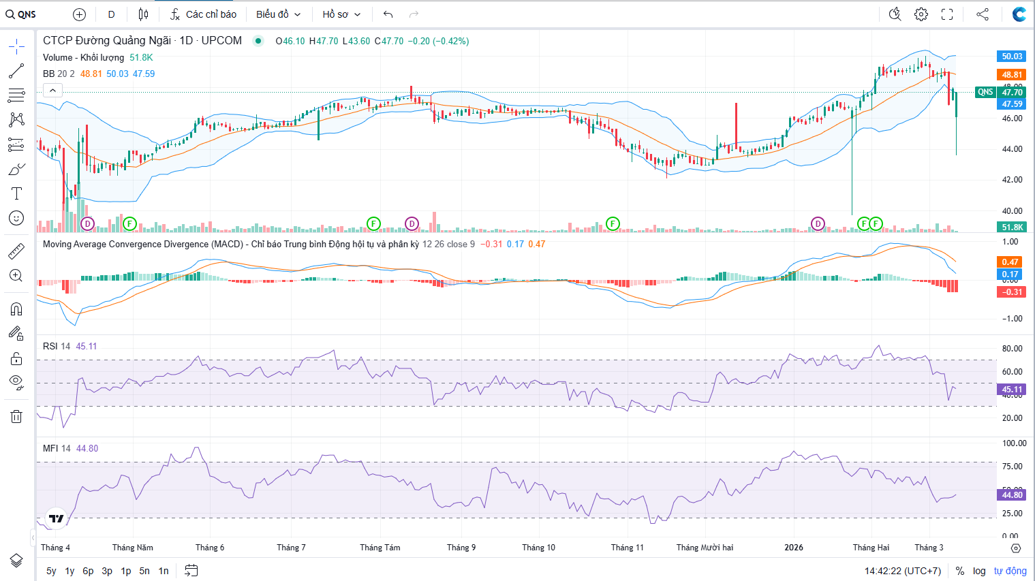This screenshot has height=581, width=1035.
Task: Select the ruler measure tool
Action: 16,251
